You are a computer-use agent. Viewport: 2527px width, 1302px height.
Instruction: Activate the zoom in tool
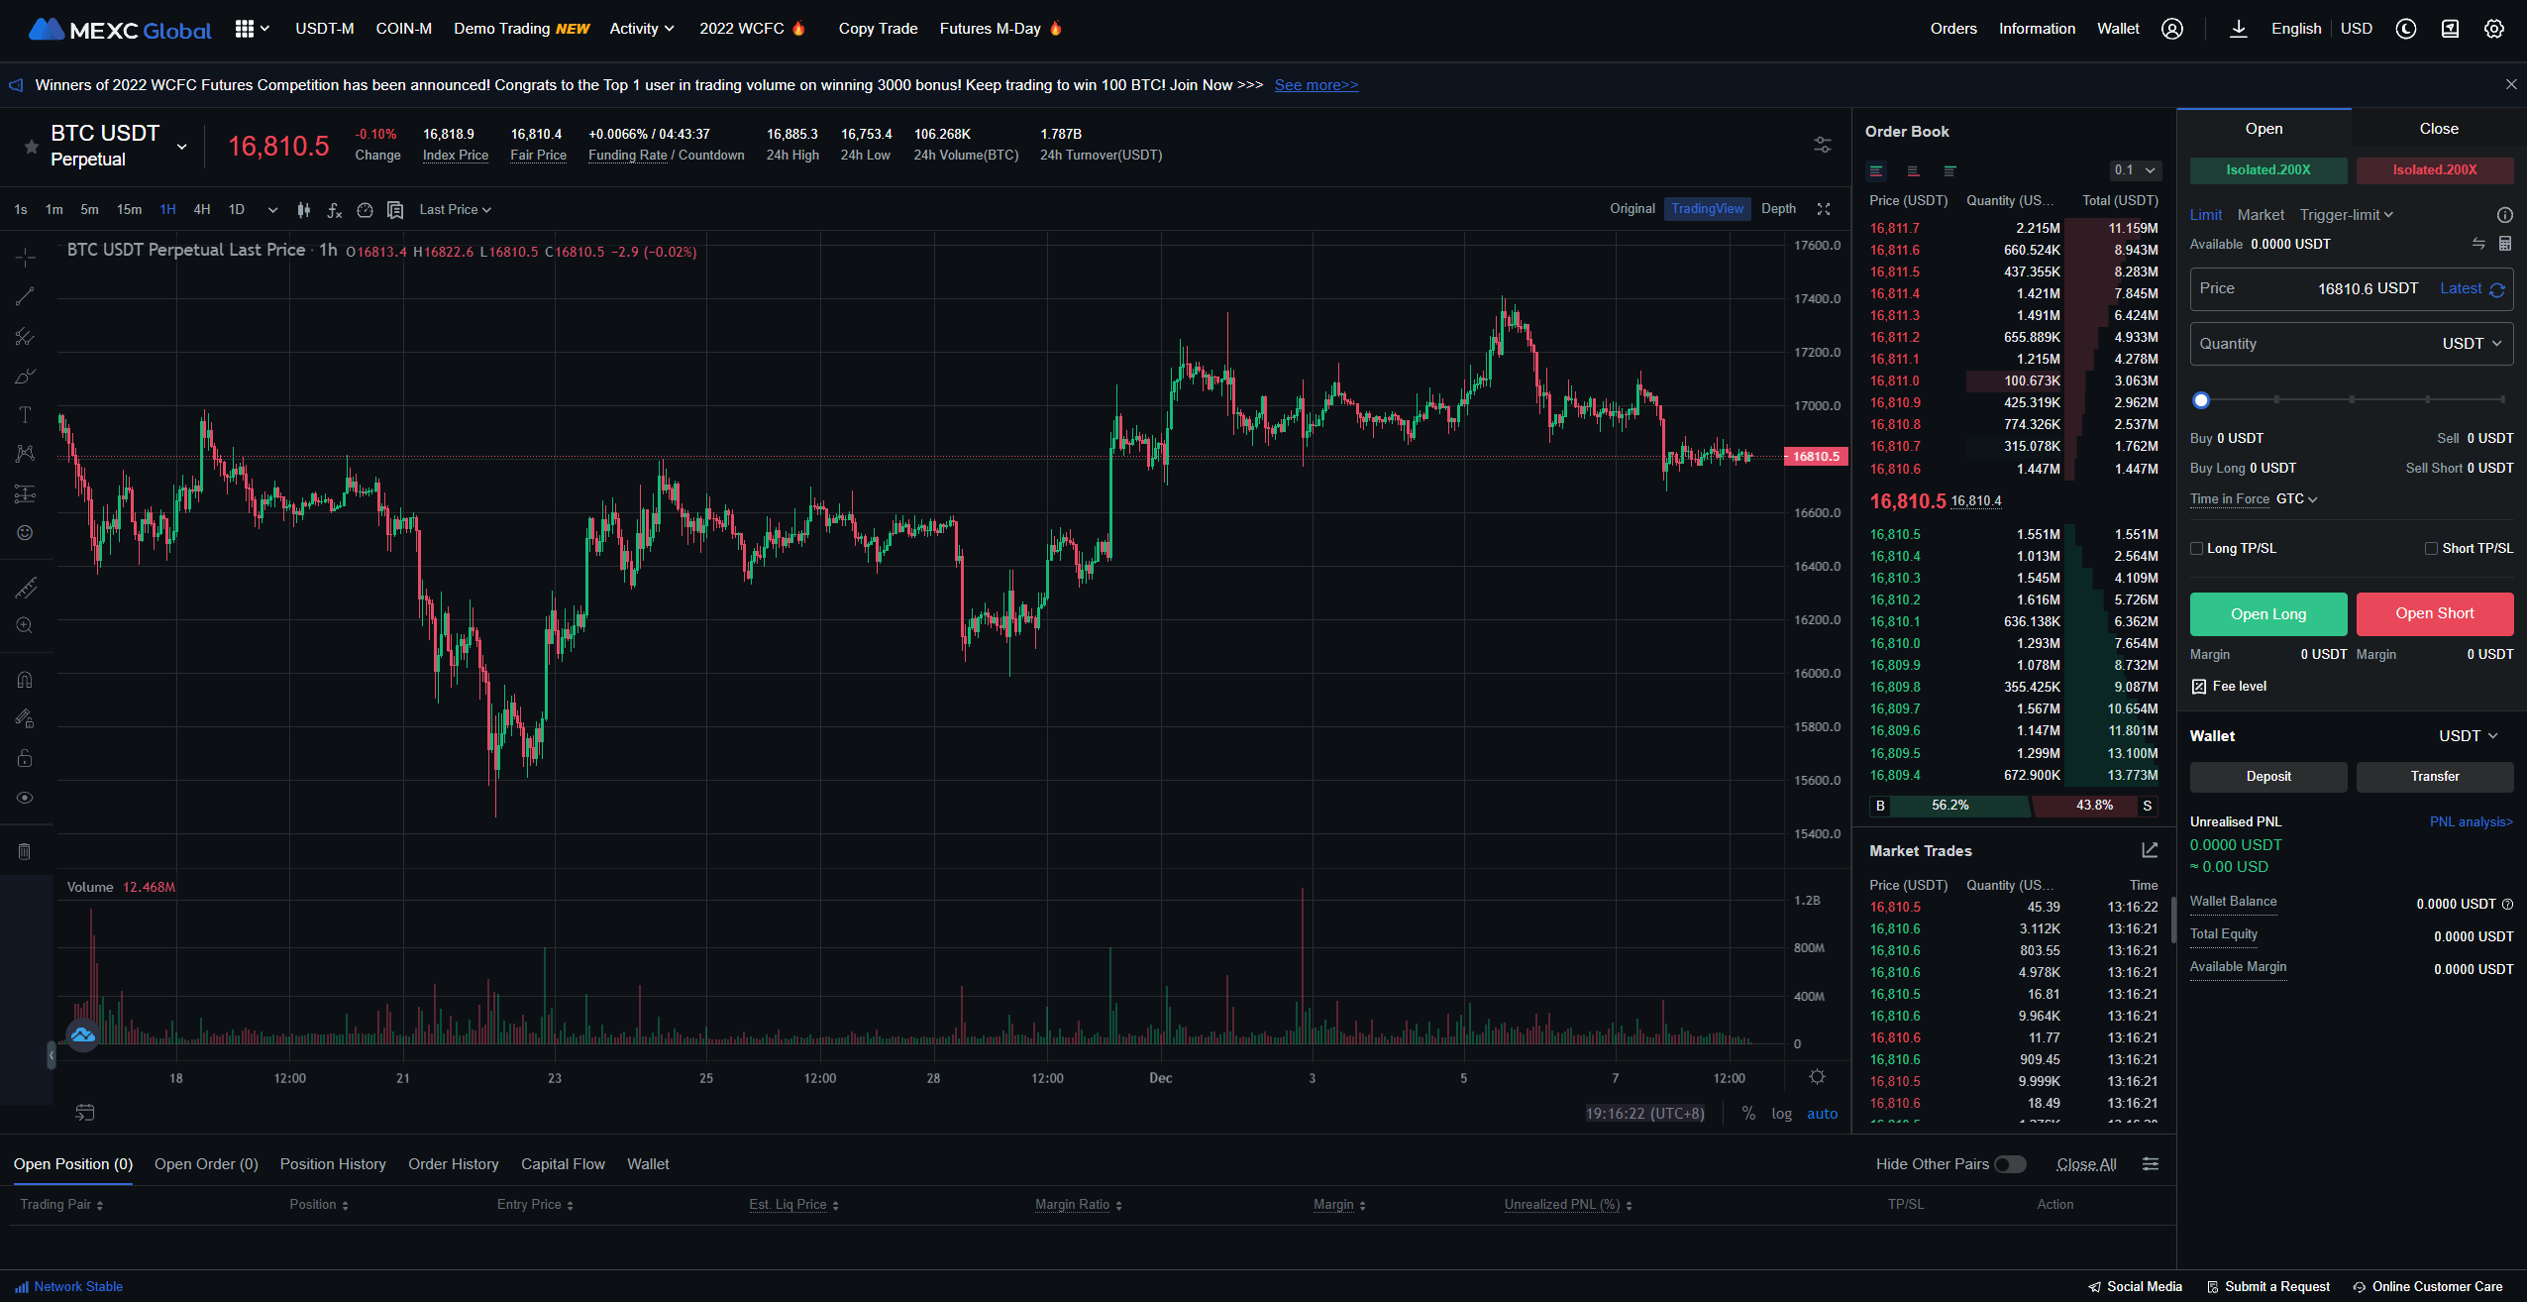click(x=26, y=625)
